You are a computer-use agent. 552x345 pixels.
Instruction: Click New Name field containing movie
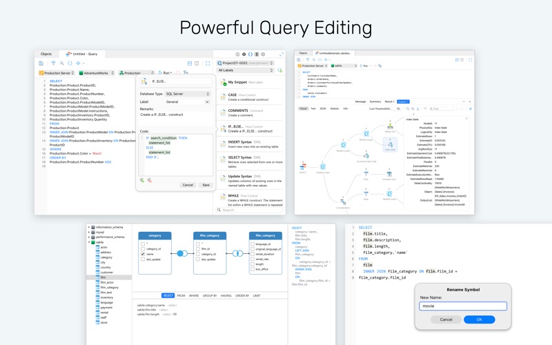pos(462,306)
